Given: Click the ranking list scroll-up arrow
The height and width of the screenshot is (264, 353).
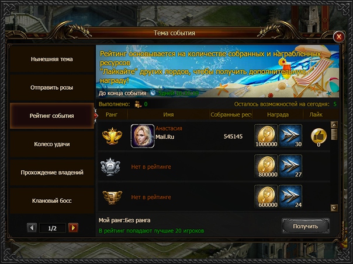Looking at the screenshot, I should tap(334, 125).
